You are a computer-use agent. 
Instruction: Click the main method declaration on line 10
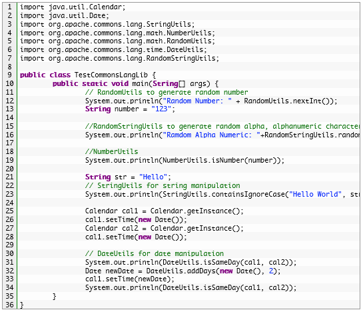[x=135, y=83]
